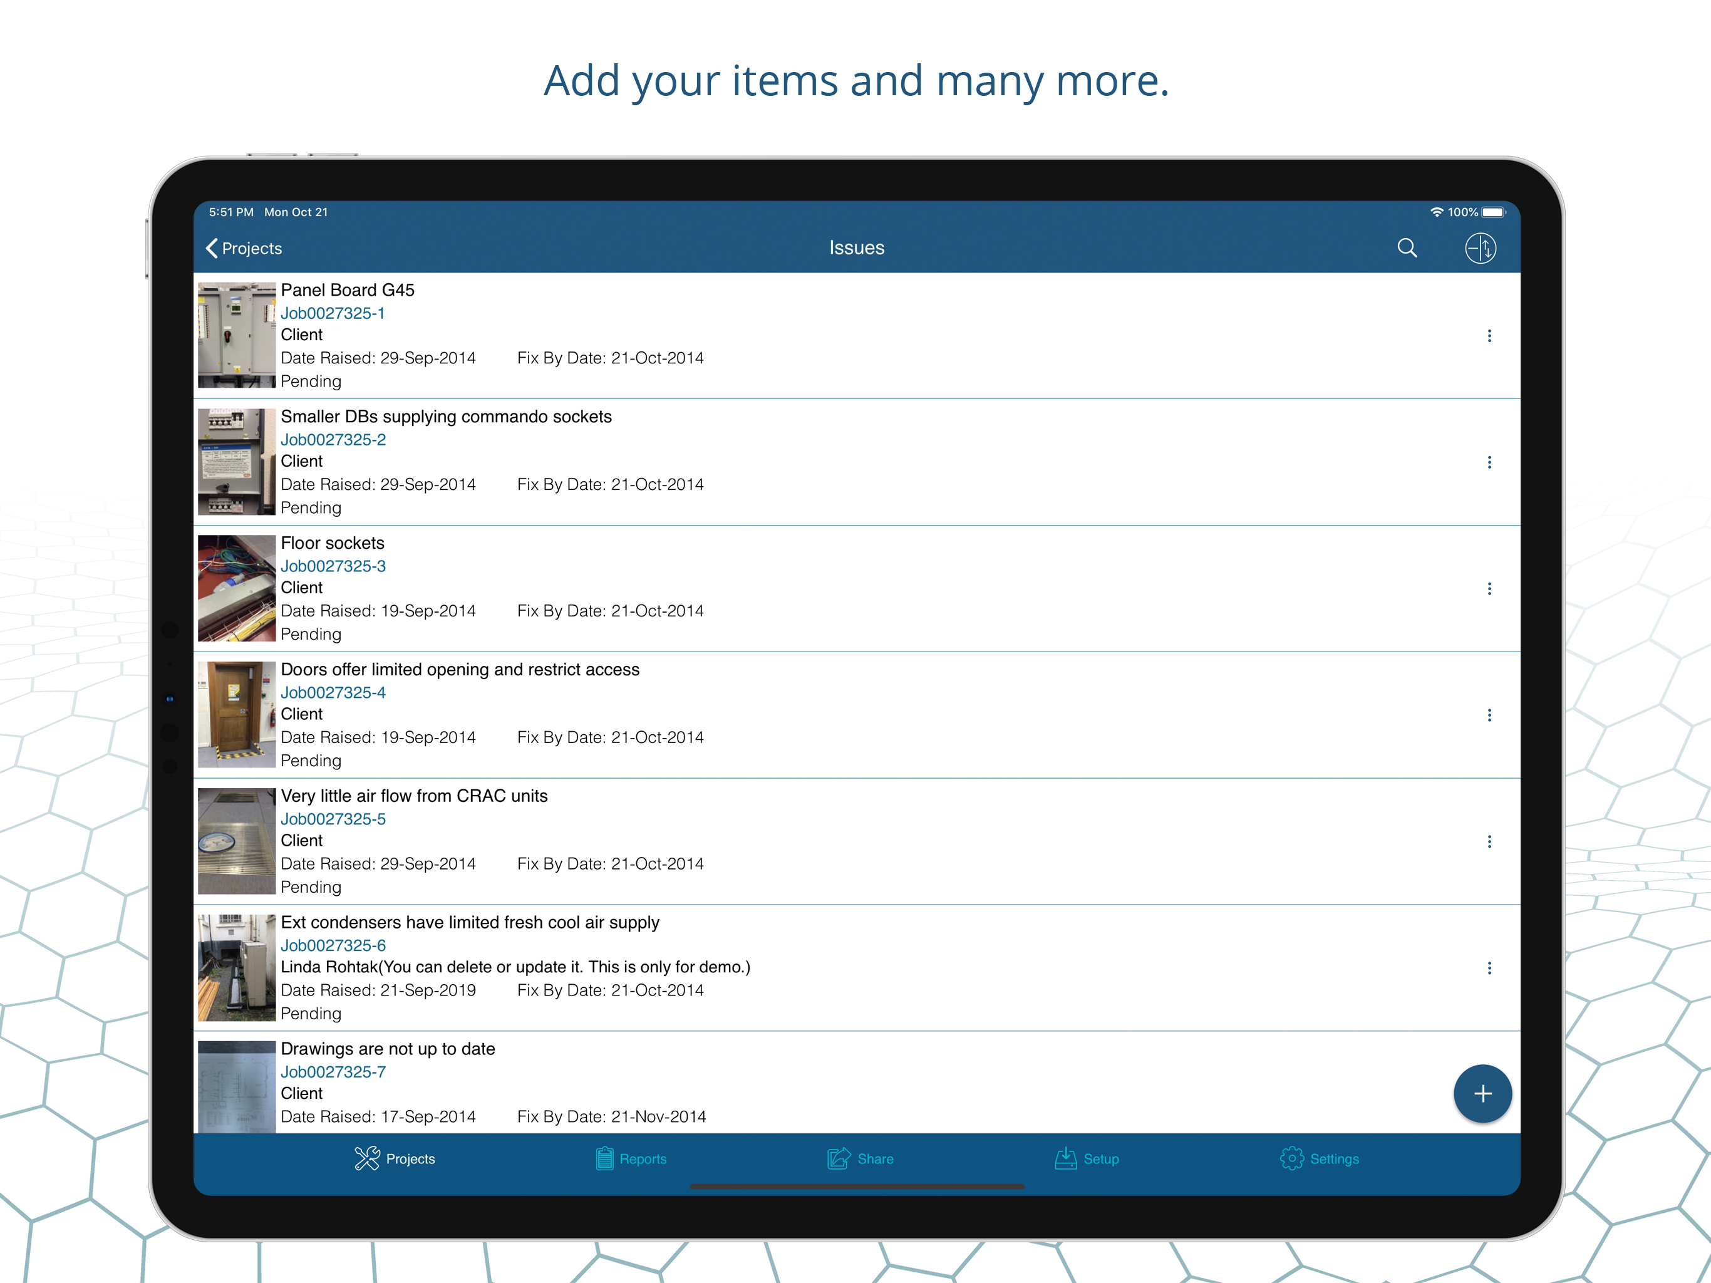Open the search magnifier icon

(1406, 247)
